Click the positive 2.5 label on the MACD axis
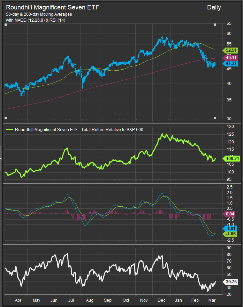This screenshot has height=307, width=243. coord(229,187)
